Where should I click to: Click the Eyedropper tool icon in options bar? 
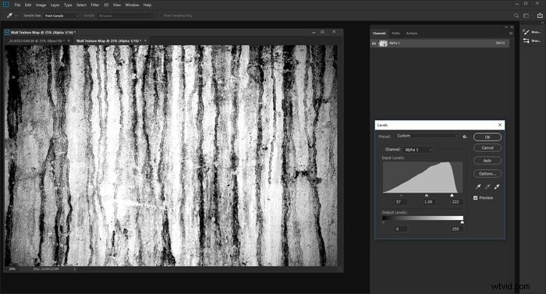point(9,16)
